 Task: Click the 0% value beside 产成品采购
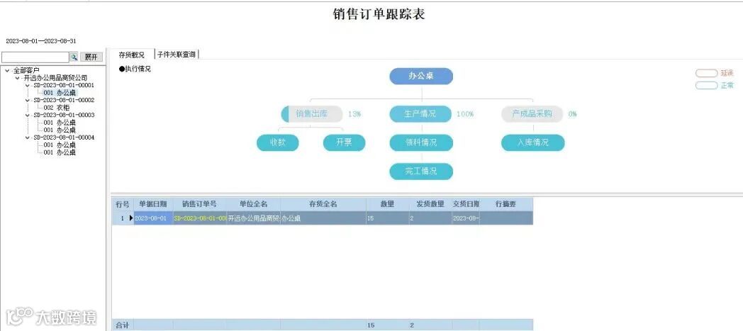(572, 114)
